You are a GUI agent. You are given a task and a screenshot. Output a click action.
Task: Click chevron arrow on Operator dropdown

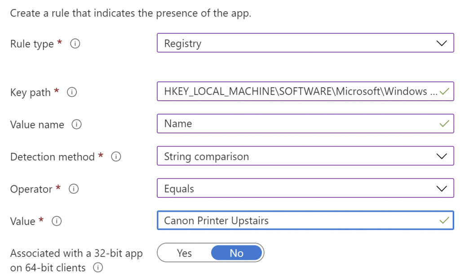[x=442, y=188]
